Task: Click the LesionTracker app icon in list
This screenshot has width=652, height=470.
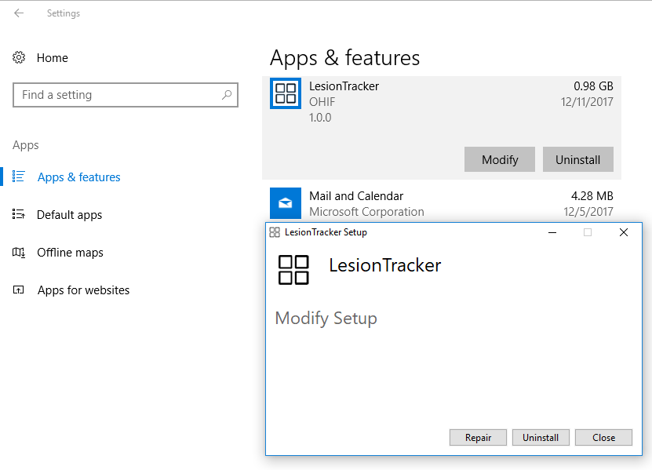Action: point(286,94)
